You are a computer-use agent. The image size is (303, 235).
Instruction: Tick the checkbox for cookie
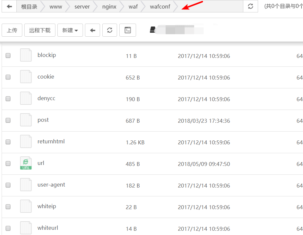point(8,77)
